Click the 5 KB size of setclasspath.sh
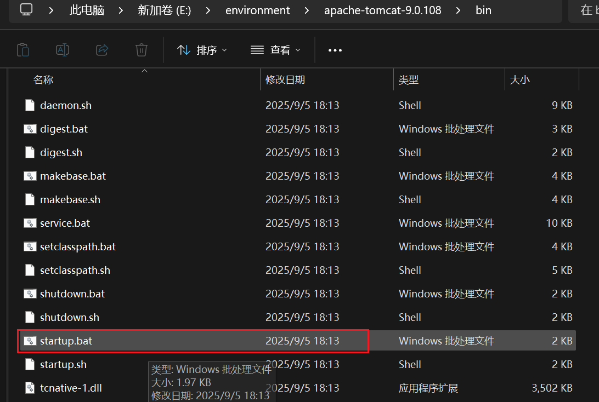599x402 pixels. point(562,271)
